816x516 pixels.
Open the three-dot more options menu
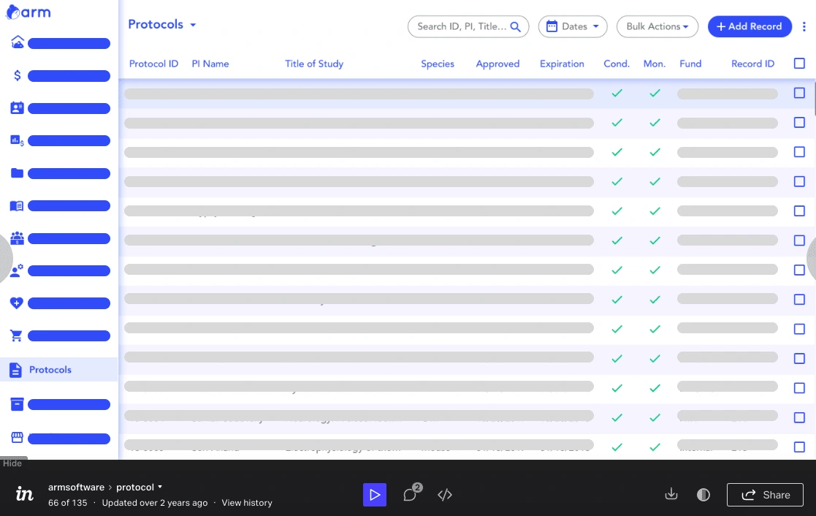804,26
